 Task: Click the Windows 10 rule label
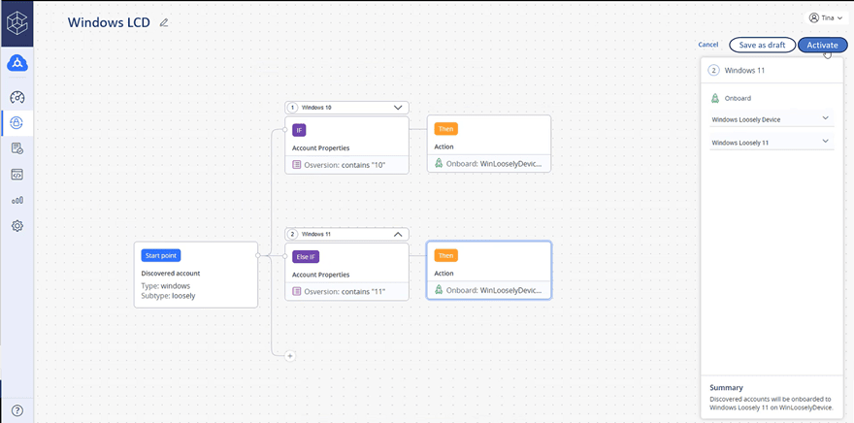click(316, 108)
